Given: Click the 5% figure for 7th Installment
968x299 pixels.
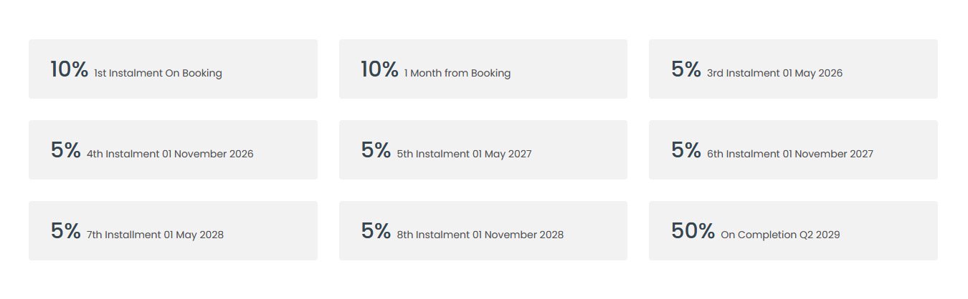Looking at the screenshot, I should tap(65, 231).
